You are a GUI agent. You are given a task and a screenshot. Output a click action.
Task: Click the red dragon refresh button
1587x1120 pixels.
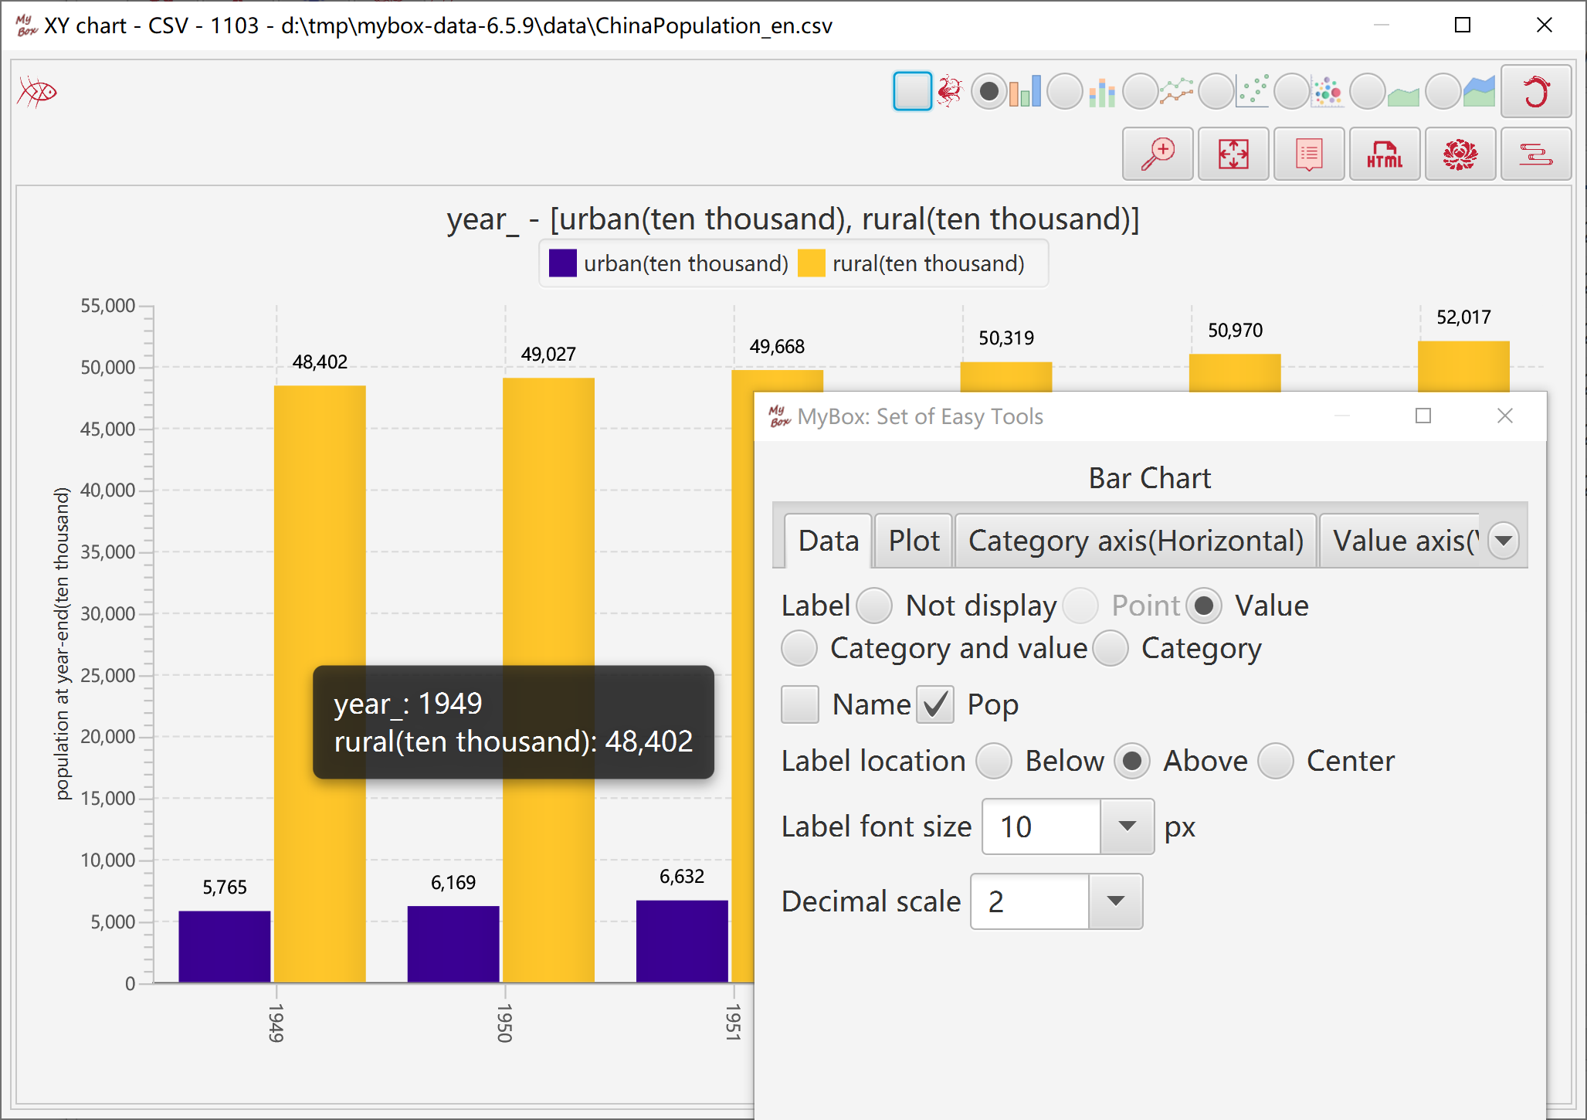click(1536, 92)
